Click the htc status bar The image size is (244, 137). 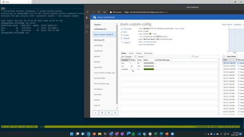[149, 66]
